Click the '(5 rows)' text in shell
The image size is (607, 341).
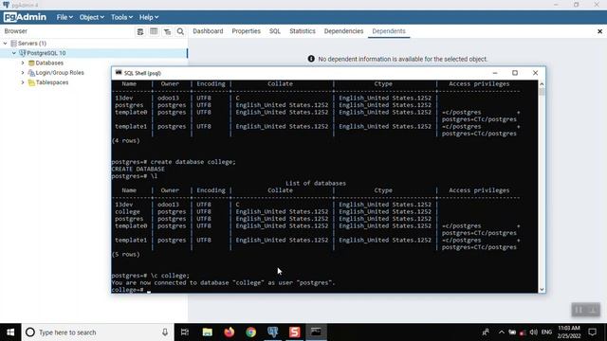tap(126, 255)
